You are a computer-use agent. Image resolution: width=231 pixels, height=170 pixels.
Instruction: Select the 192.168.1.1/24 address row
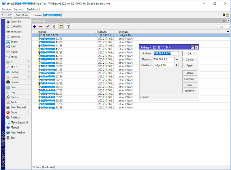(x=131, y=35)
